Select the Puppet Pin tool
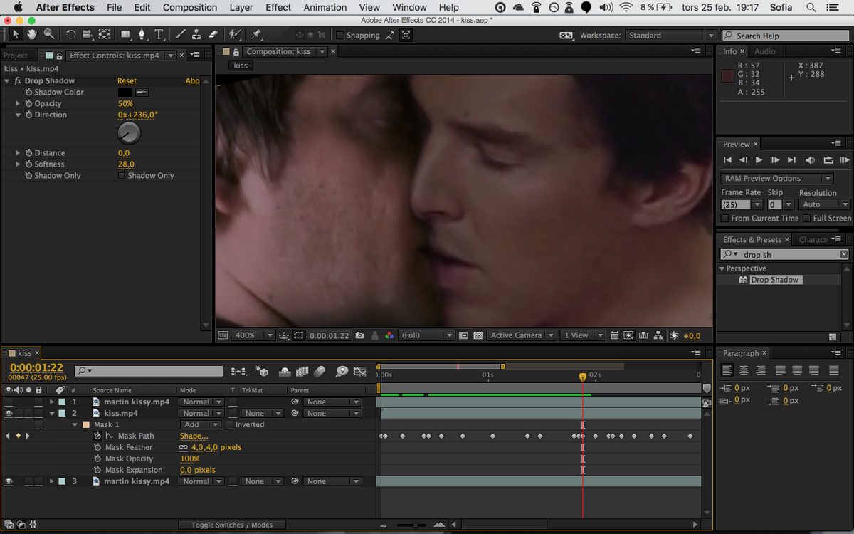 [x=256, y=34]
